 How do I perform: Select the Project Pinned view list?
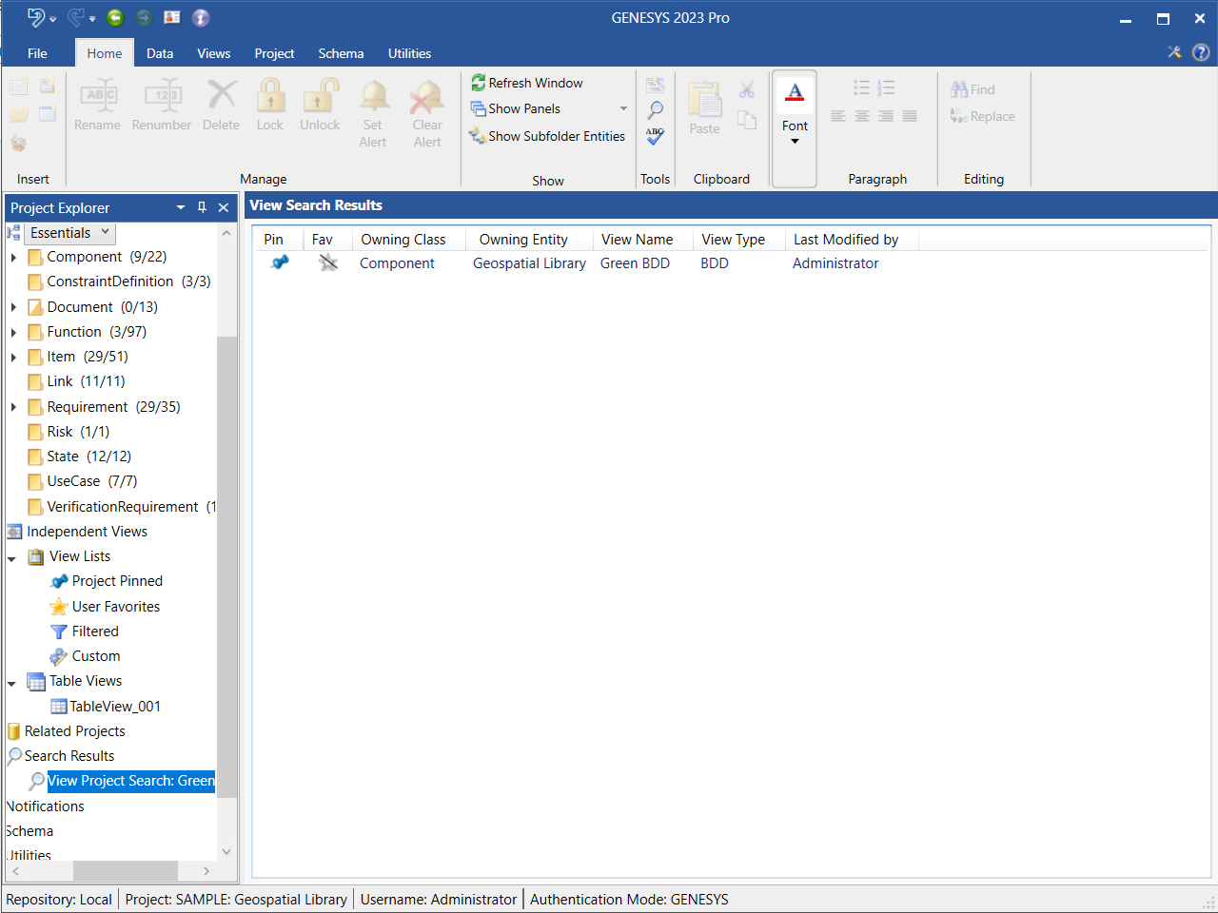116,581
